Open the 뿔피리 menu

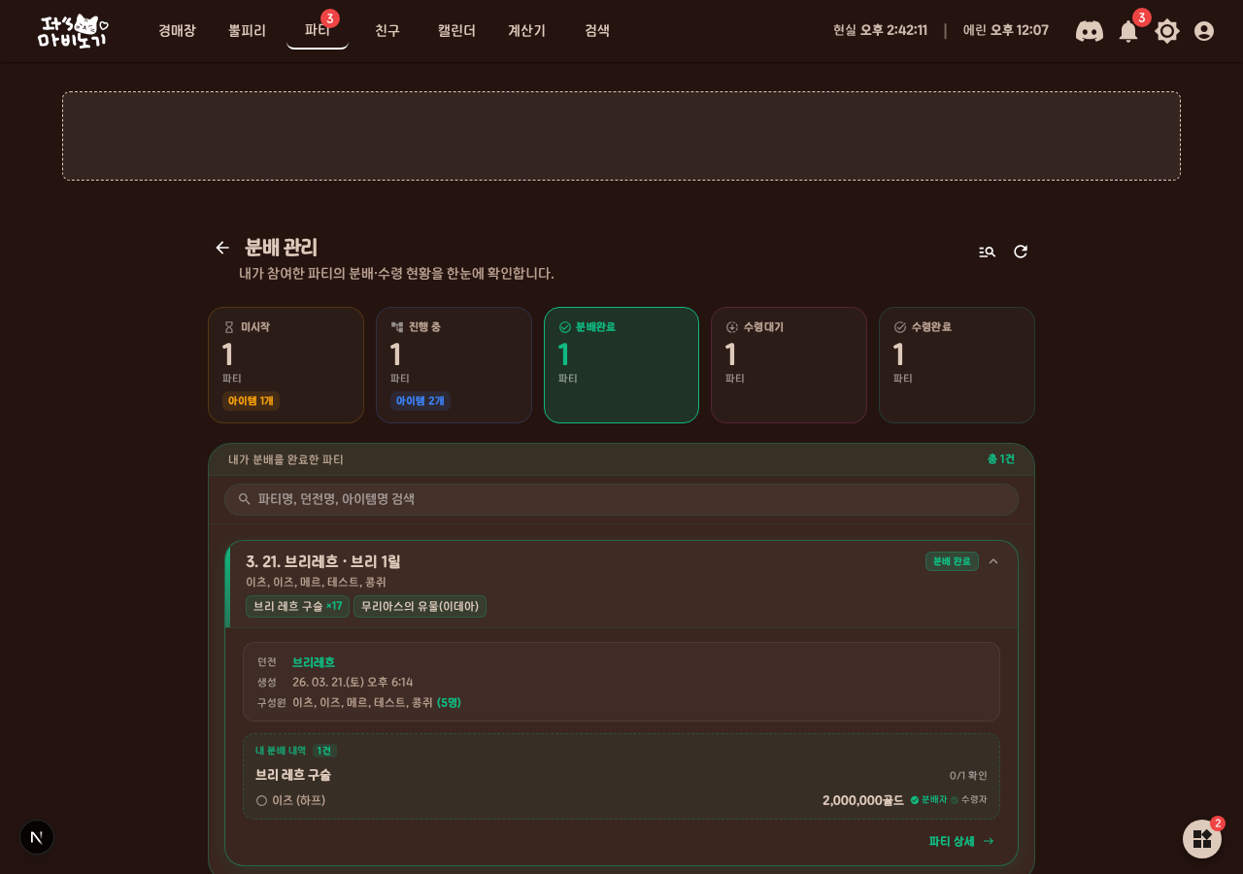(247, 30)
